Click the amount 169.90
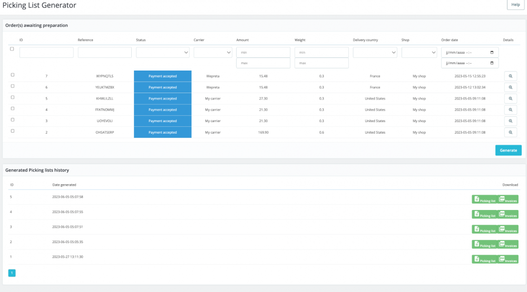This screenshot has height=292, width=527. 263,132
